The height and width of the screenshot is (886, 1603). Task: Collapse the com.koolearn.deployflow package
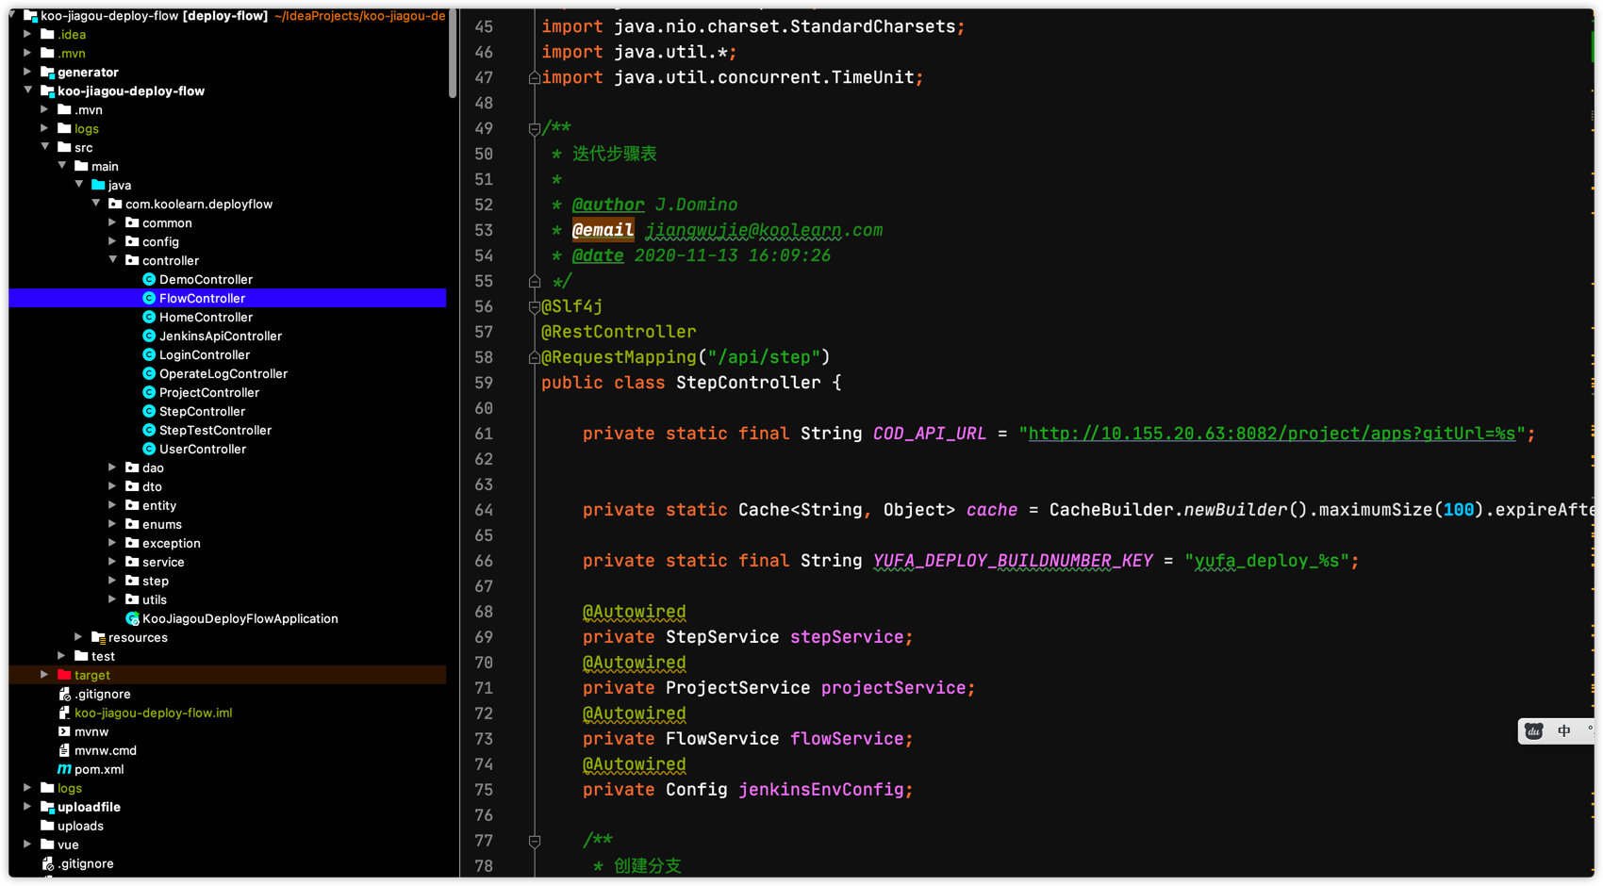tap(95, 204)
